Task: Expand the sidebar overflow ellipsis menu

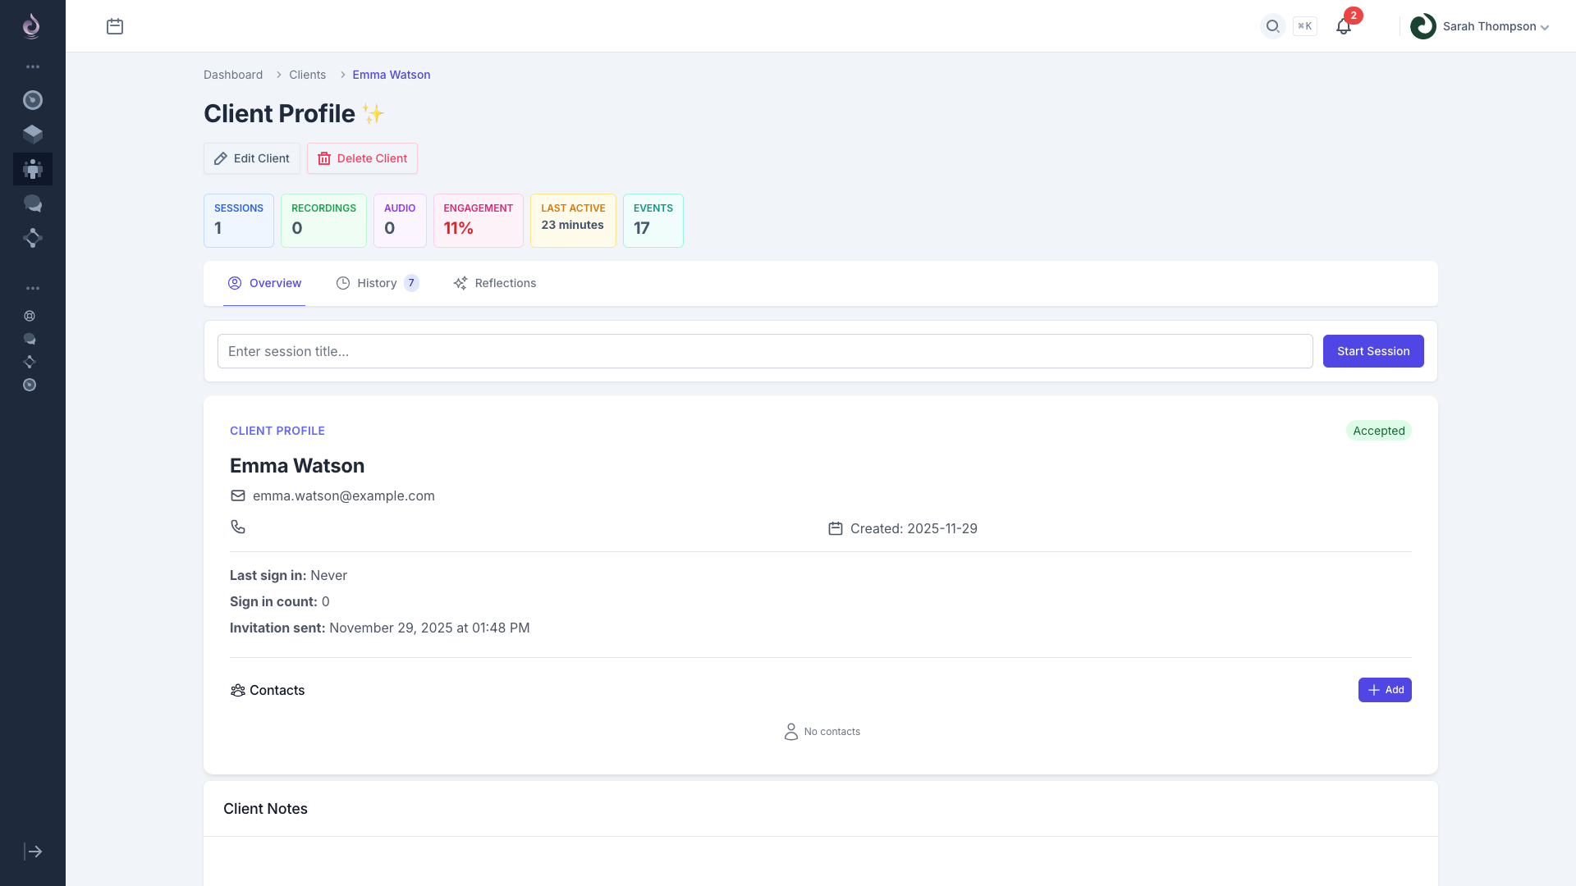Action: click(33, 66)
